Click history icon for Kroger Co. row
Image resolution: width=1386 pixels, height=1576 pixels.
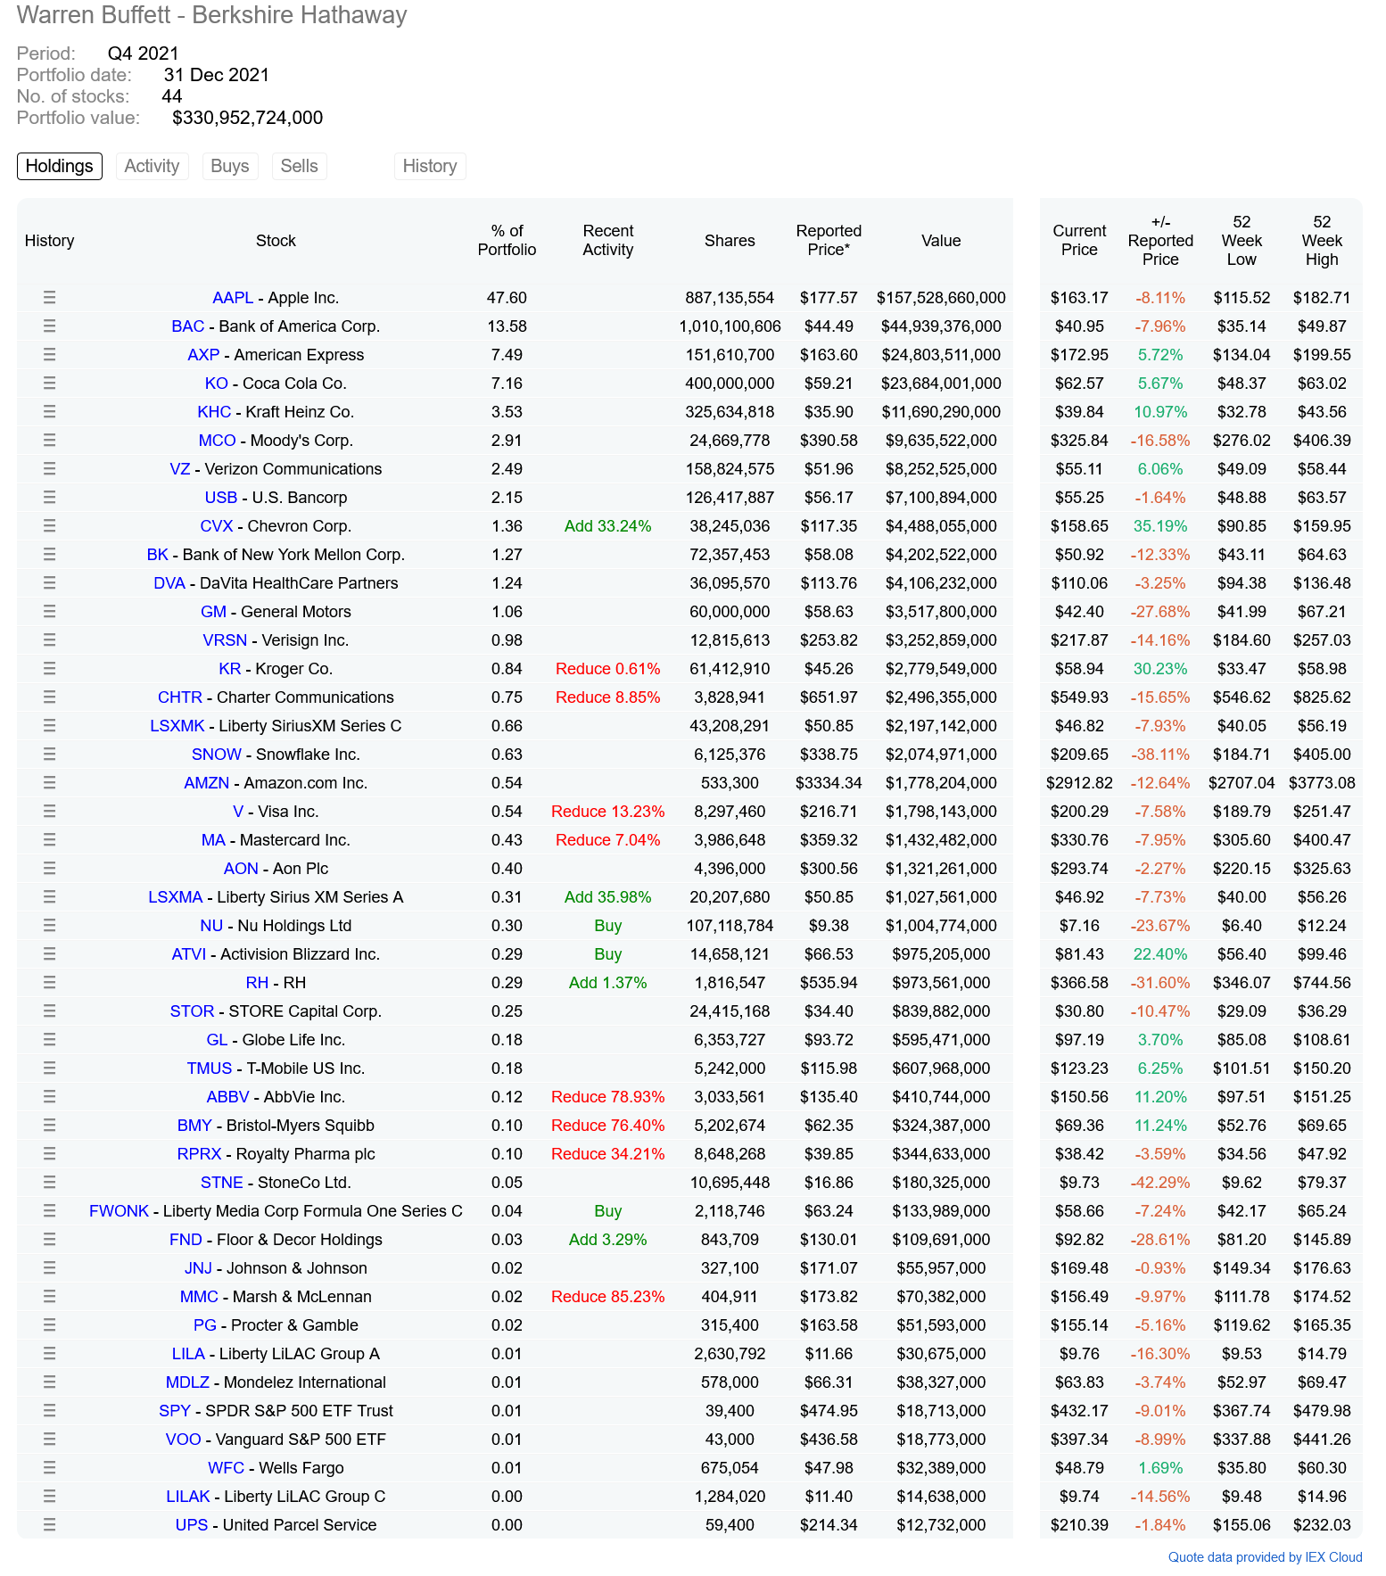(x=49, y=669)
